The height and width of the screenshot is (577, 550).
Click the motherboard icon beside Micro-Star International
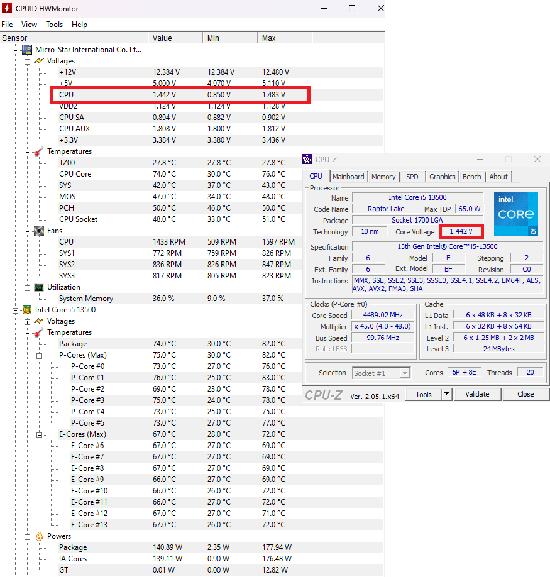point(27,50)
